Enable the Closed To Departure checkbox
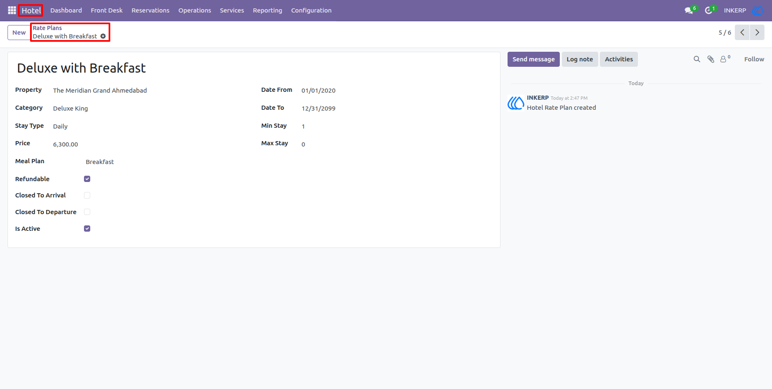This screenshot has height=389, width=772. (87, 212)
